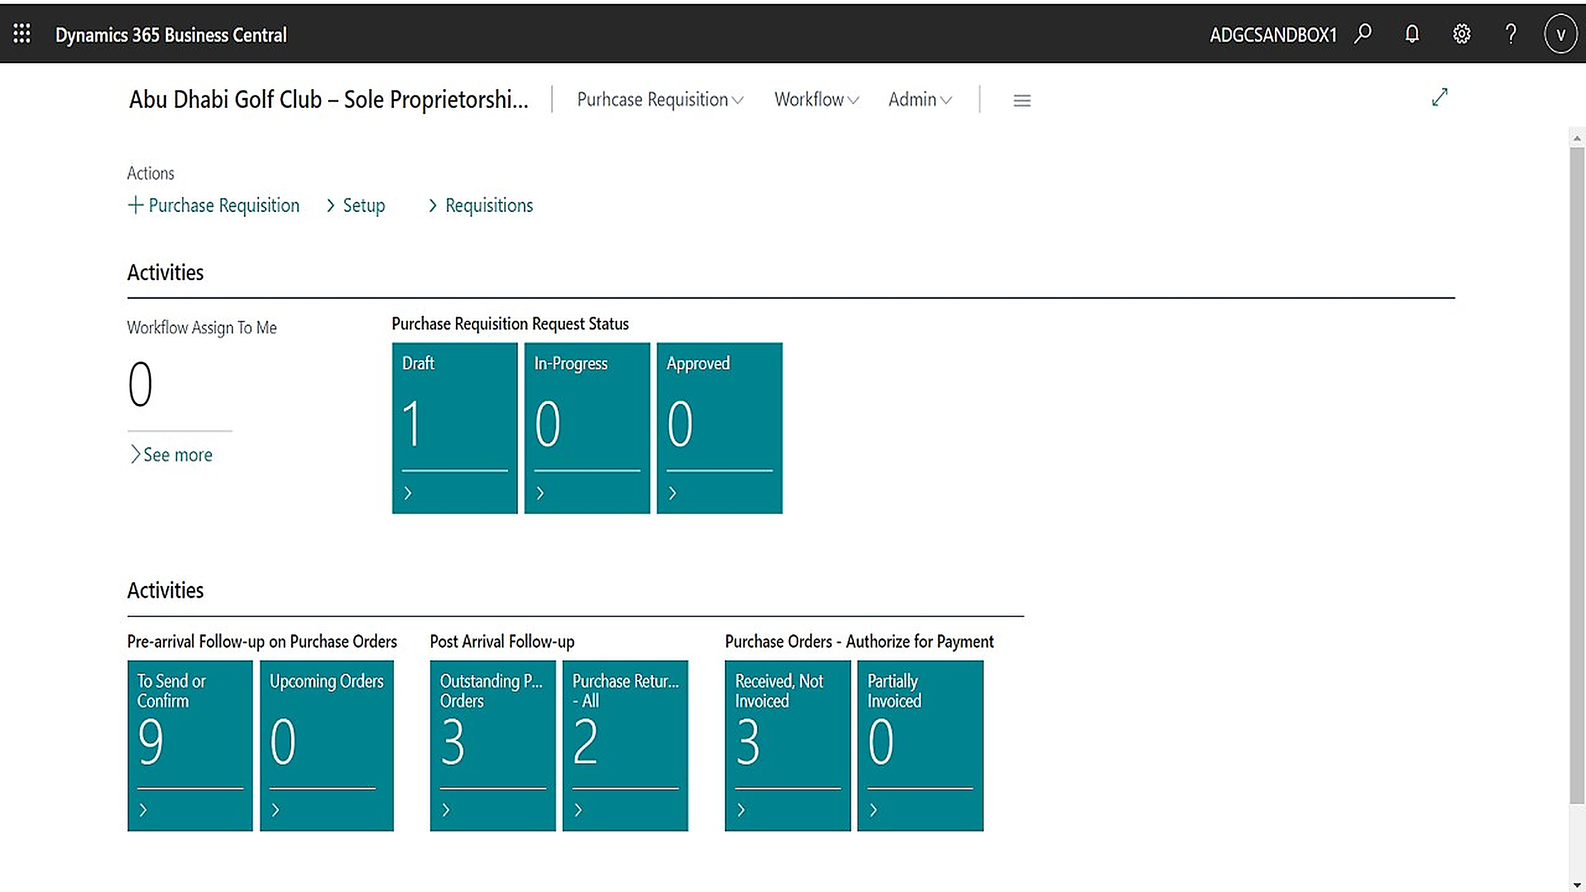Open the To Send or Confirm tile

pos(190,746)
